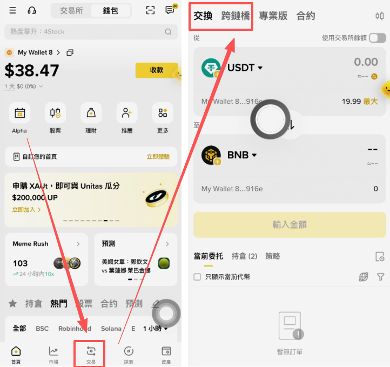
Task: Filter list by 全部
Action: click(19, 329)
